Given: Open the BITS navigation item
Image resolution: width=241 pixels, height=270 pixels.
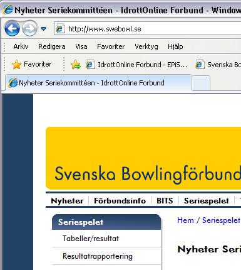Looking at the screenshot, I should pos(165,201).
